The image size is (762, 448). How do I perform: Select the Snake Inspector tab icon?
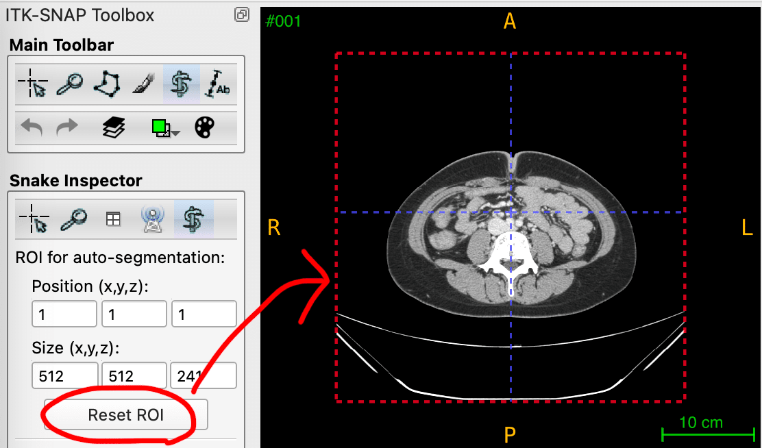click(193, 219)
